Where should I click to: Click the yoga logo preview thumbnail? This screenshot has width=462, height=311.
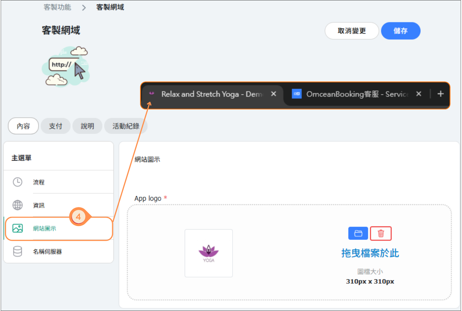209,253
